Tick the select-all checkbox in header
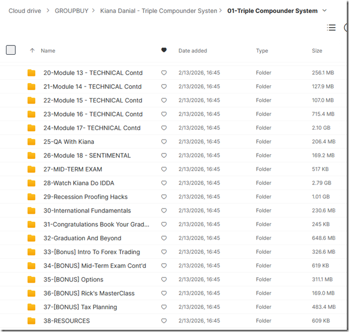The width and height of the screenshot is (349, 332). pos(11,50)
